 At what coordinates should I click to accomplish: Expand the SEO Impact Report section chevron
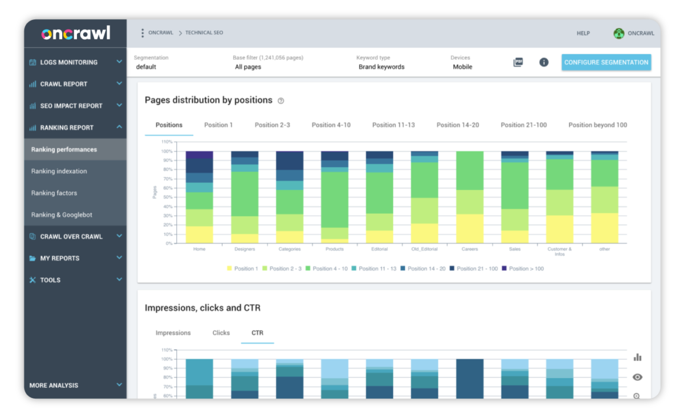point(119,105)
